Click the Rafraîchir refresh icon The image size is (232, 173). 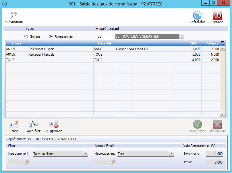(x=197, y=15)
